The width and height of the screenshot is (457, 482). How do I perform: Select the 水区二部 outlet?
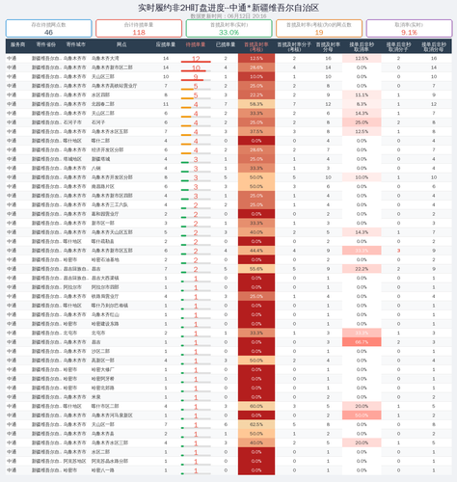coord(100,452)
